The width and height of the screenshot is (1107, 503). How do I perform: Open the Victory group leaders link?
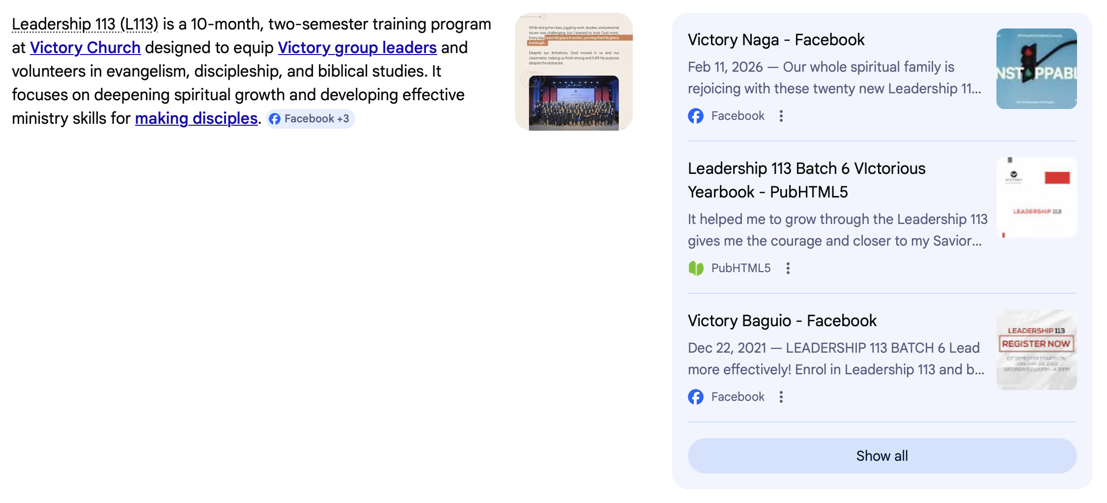coord(357,48)
